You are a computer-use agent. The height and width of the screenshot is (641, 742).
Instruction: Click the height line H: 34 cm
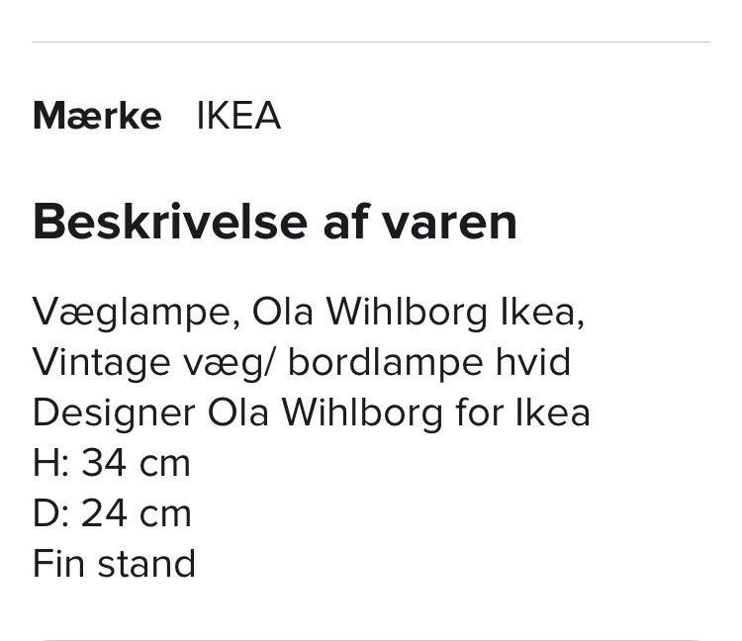[x=111, y=463]
